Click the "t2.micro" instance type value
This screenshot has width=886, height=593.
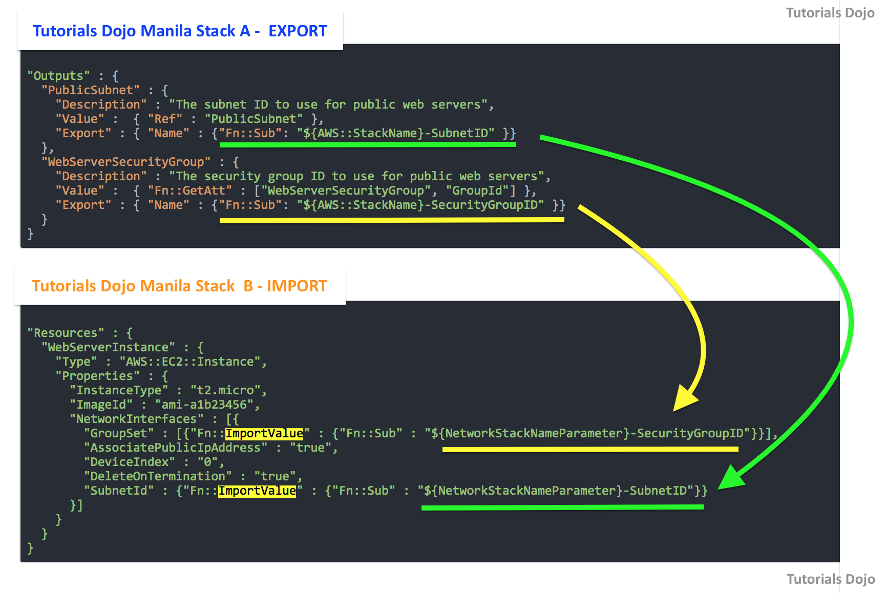(225, 390)
